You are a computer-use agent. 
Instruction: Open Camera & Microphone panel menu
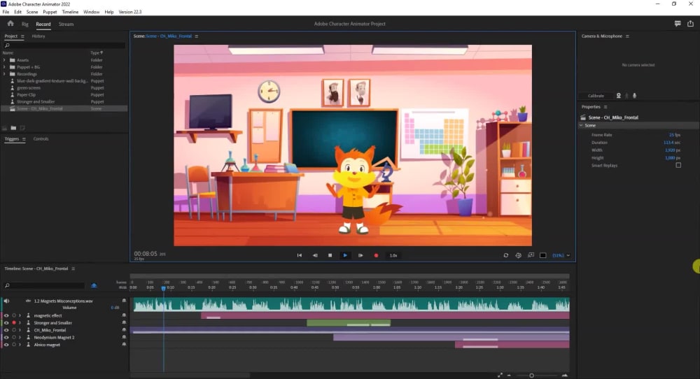[627, 36]
